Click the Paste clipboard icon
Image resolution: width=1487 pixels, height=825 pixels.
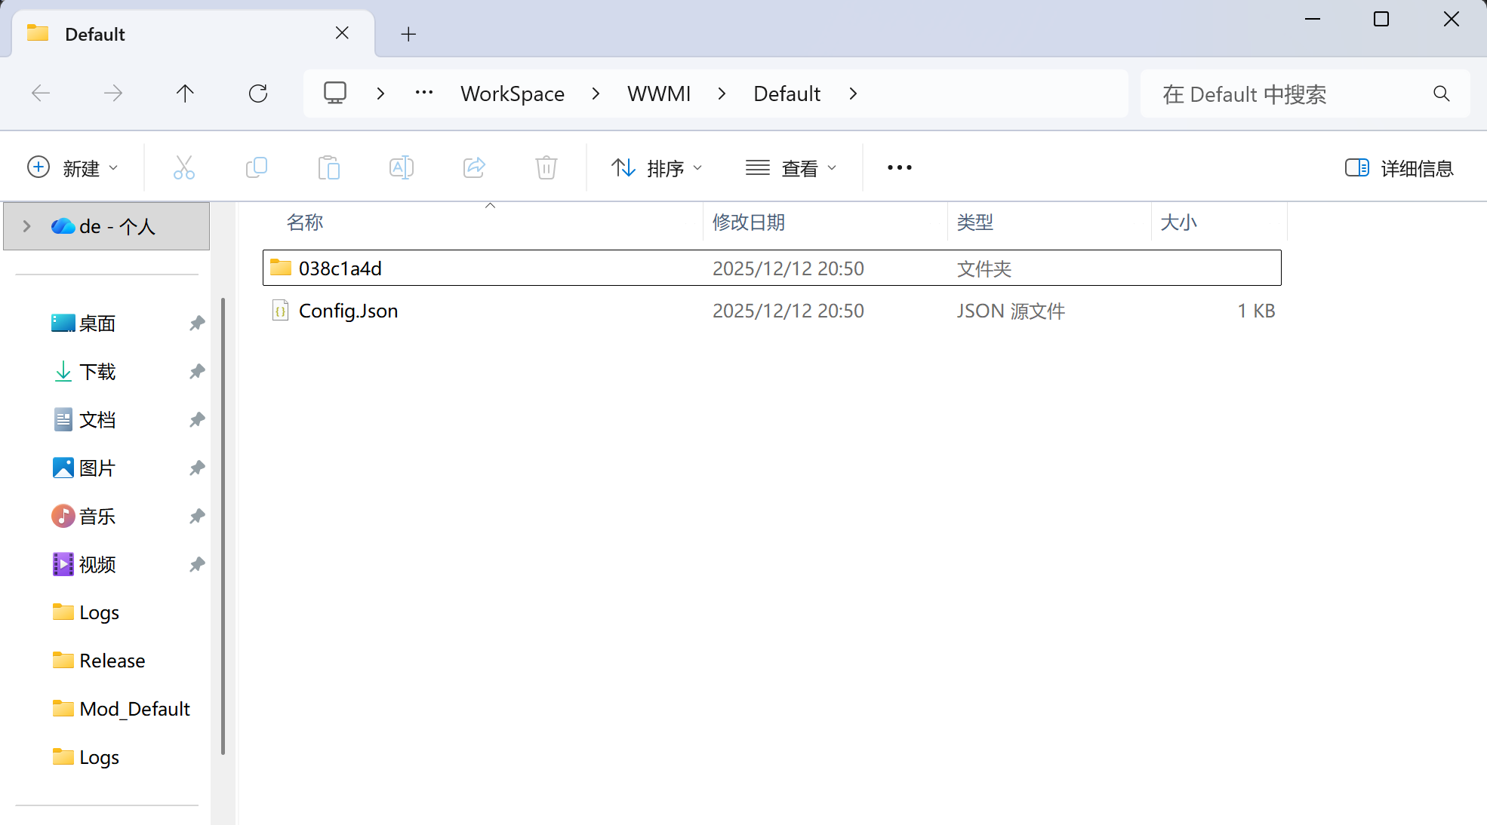click(329, 167)
